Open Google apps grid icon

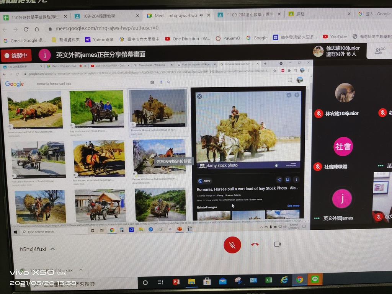[290, 80]
